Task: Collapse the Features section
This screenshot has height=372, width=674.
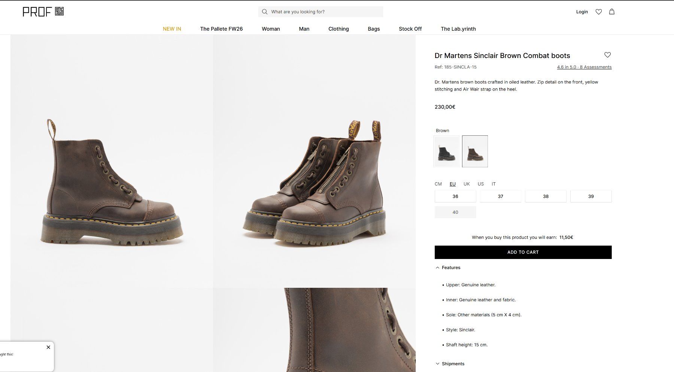Action: 448,268
